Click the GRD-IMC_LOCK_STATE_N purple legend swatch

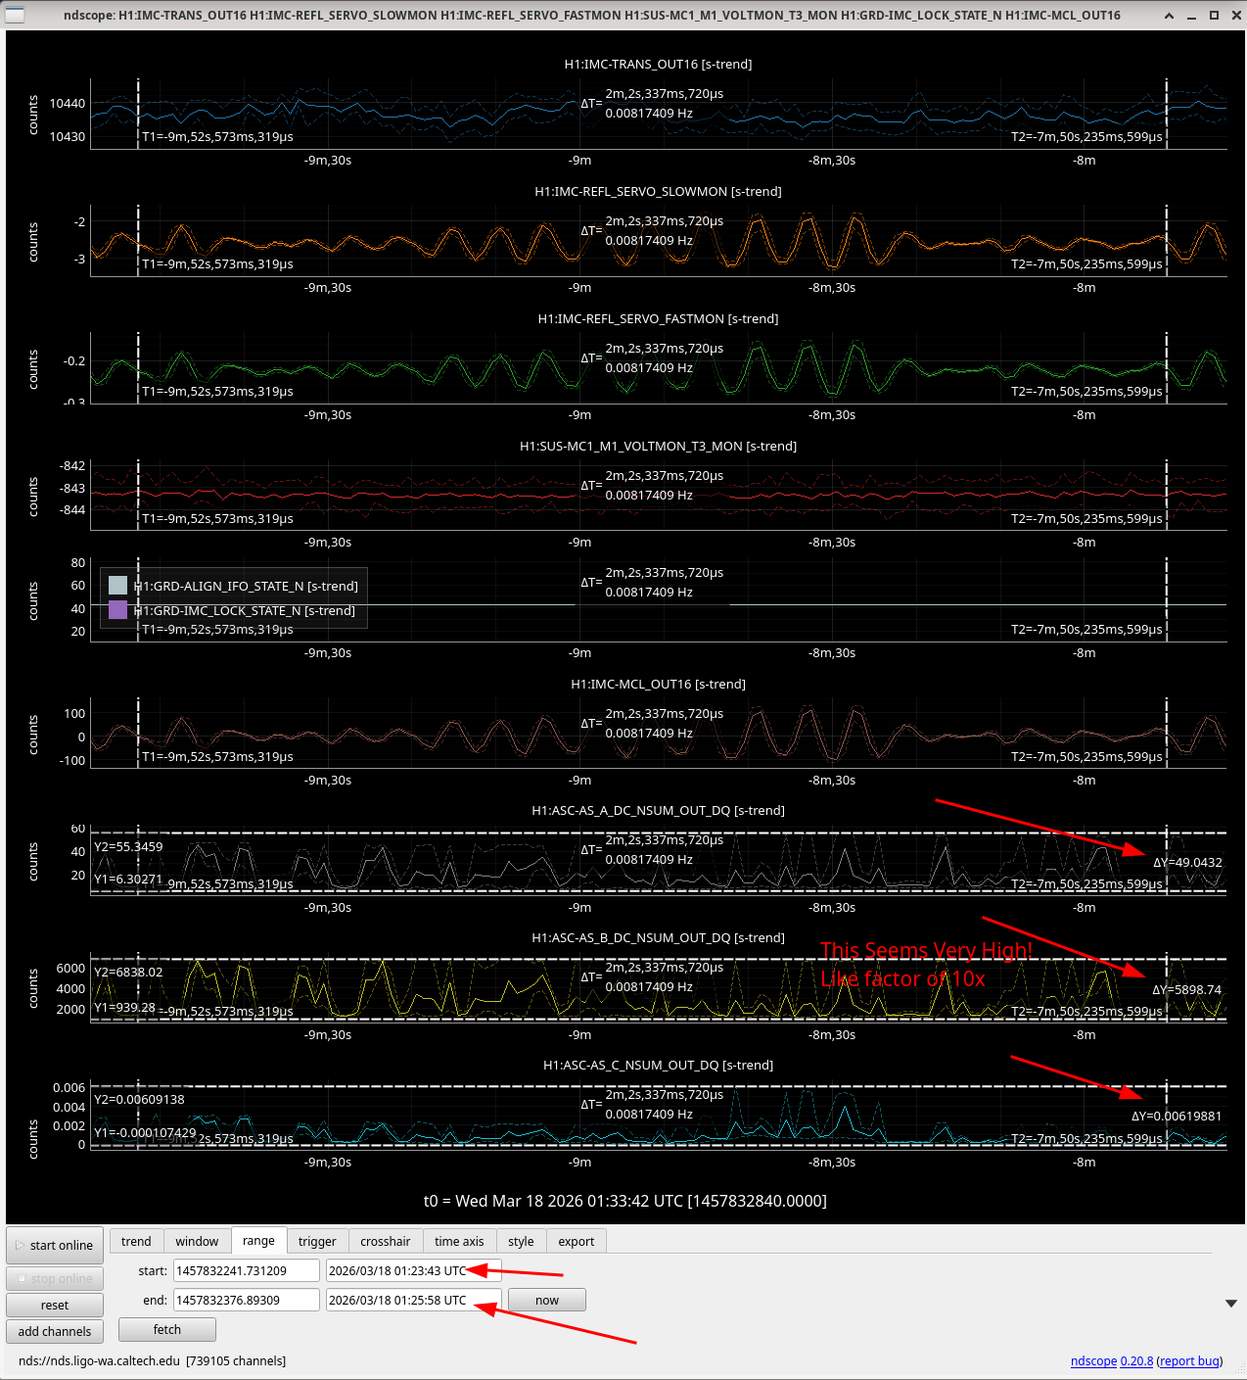coord(117,610)
